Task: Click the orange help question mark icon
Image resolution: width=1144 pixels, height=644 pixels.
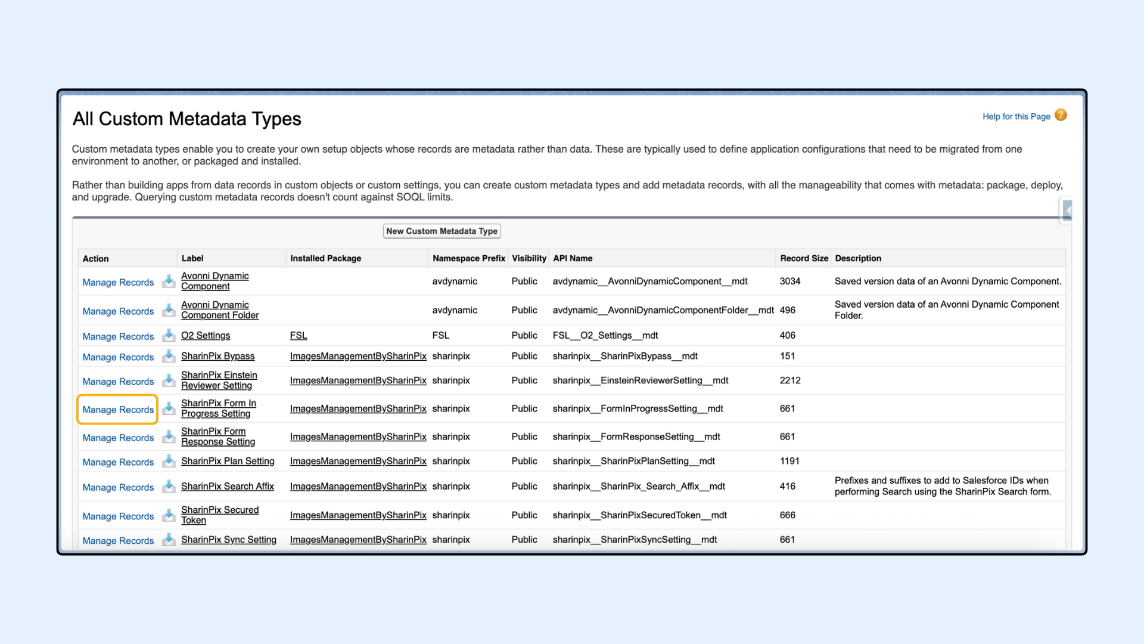Action: tap(1061, 115)
